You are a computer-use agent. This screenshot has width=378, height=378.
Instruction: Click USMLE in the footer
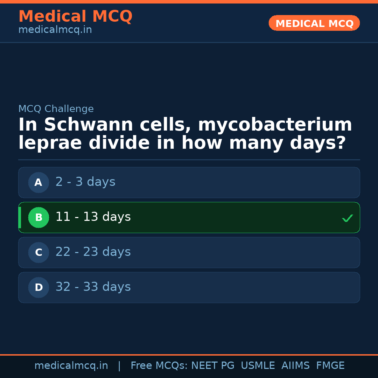coord(258,366)
